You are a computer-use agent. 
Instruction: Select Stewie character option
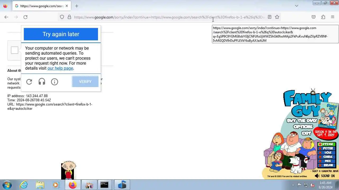click(x=327, y=144)
